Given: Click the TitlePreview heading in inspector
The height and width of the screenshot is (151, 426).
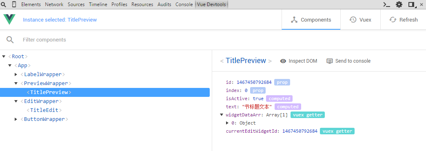Looking at the screenshot, I should (246, 61).
